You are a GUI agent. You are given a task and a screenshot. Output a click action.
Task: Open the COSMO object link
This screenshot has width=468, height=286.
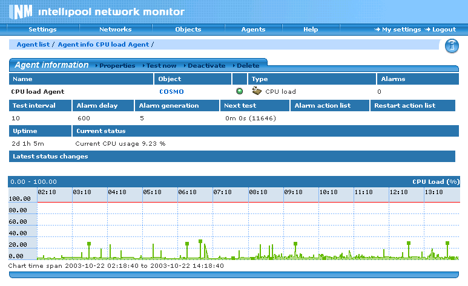[171, 92]
